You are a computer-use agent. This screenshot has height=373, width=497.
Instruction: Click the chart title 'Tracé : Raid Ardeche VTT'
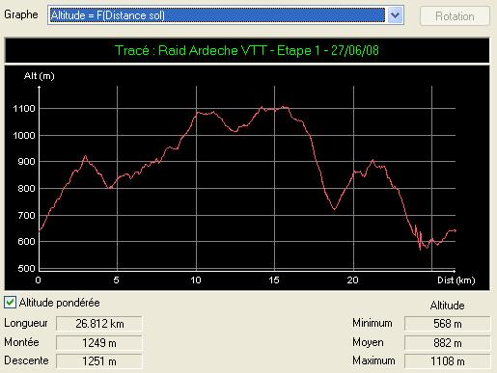191,50
